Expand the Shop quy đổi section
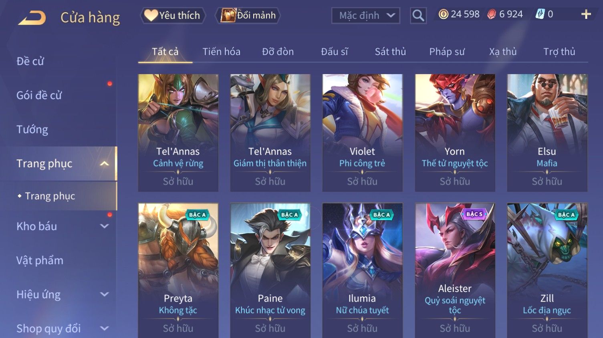This screenshot has width=603, height=338. (104, 328)
